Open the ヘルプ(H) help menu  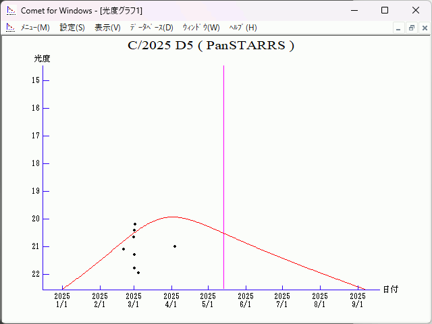[243, 28]
